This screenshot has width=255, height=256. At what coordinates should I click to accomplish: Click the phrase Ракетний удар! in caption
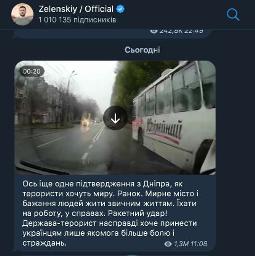pos(137,214)
